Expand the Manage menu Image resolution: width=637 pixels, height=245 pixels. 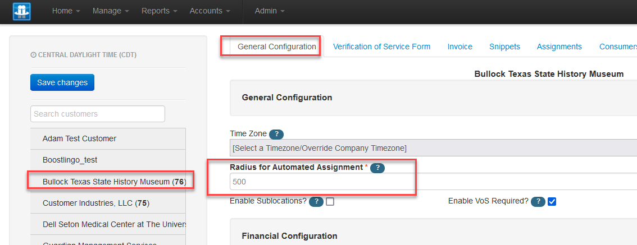click(111, 11)
